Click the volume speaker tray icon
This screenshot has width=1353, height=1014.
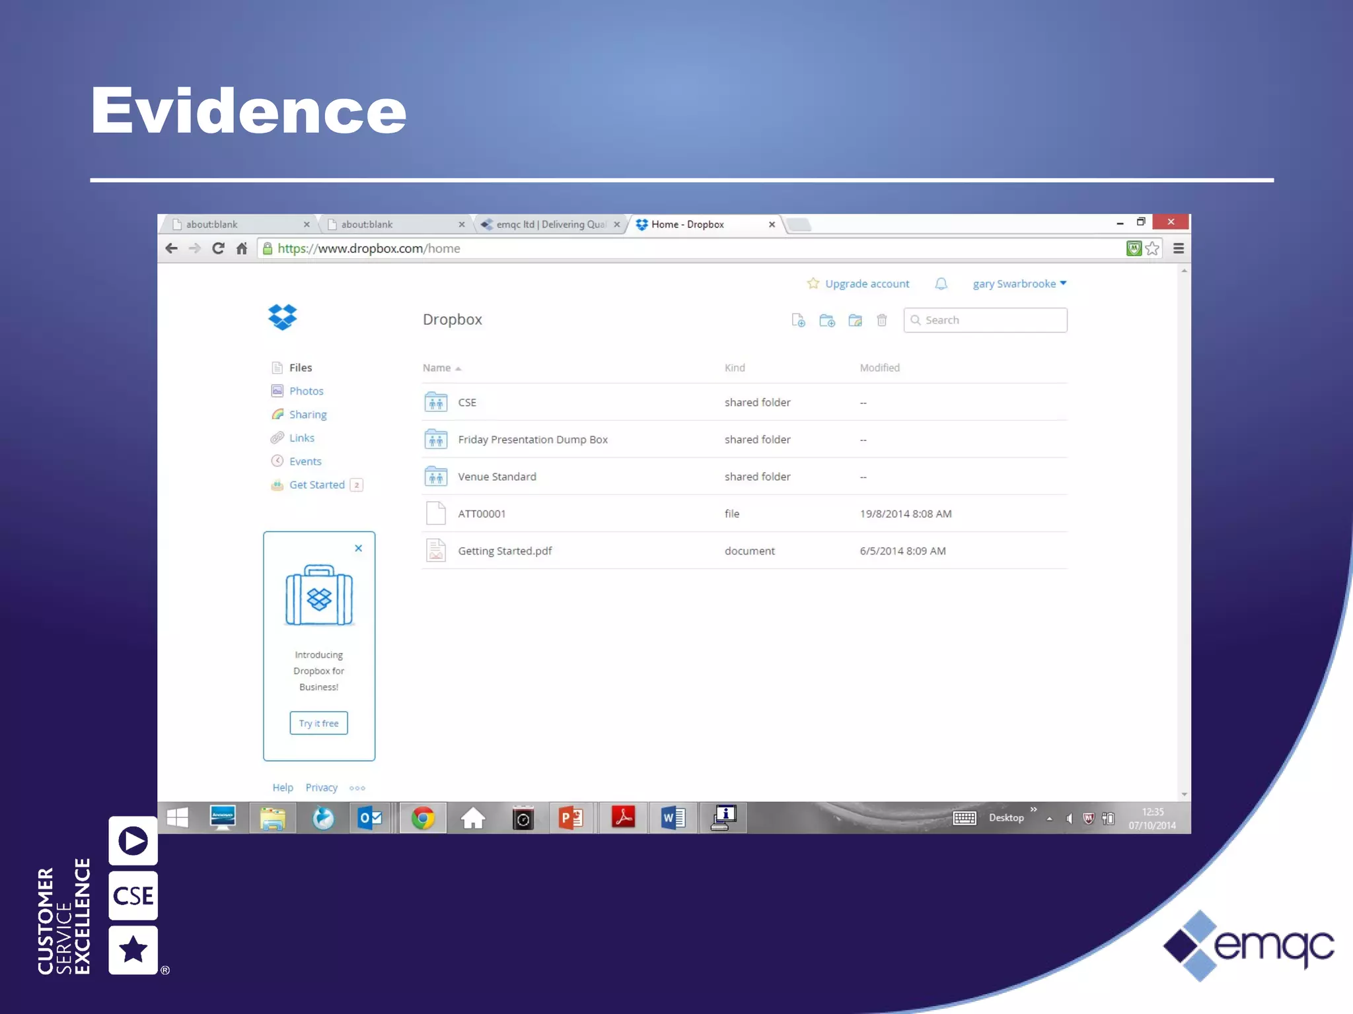click(1069, 819)
